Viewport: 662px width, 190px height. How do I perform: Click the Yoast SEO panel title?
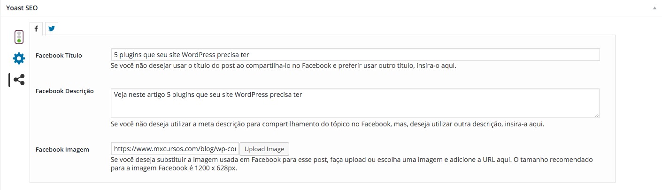(x=22, y=8)
